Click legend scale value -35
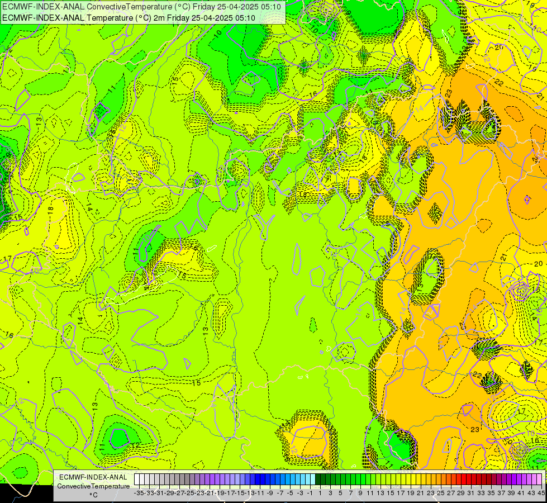The height and width of the screenshot is (503, 547). coord(139,493)
